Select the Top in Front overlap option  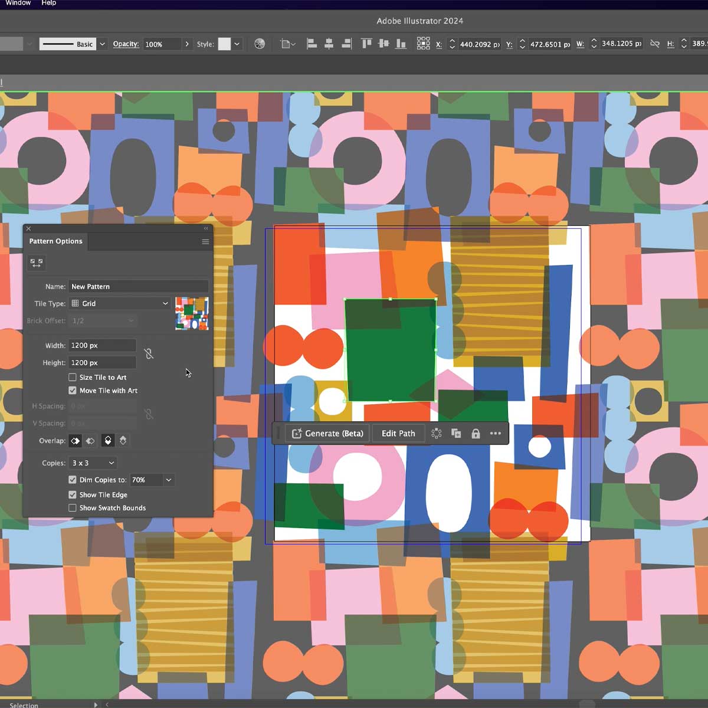pos(107,441)
